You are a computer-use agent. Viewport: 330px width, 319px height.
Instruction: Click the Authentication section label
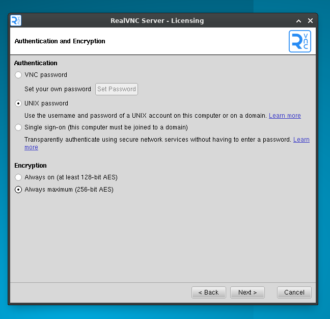[36, 63]
